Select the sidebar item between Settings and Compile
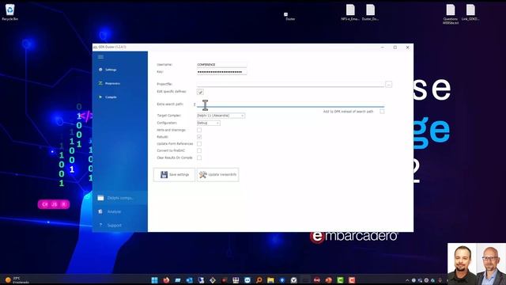506x285 pixels. coord(120,83)
